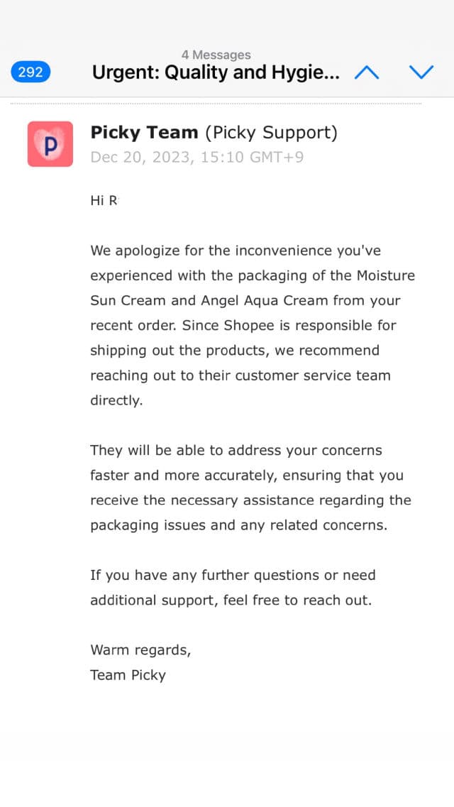Tap the pink Picky sender avatar

(x=50, y=144)
